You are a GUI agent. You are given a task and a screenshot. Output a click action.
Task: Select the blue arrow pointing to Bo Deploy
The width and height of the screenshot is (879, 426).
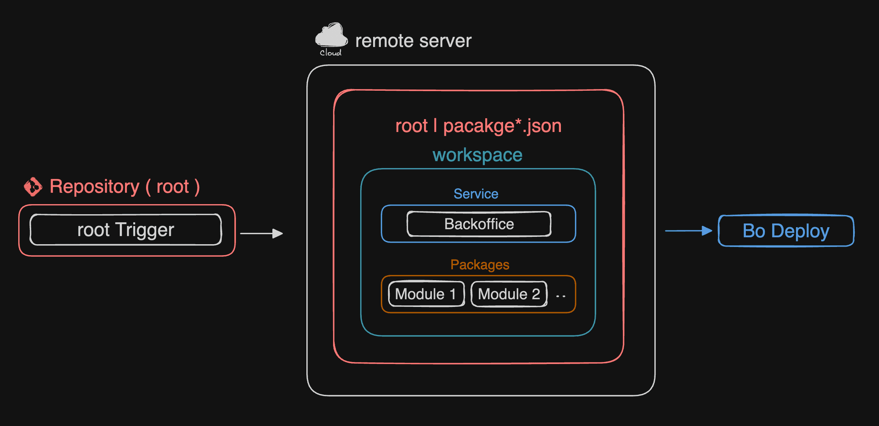tap(688, 231)
